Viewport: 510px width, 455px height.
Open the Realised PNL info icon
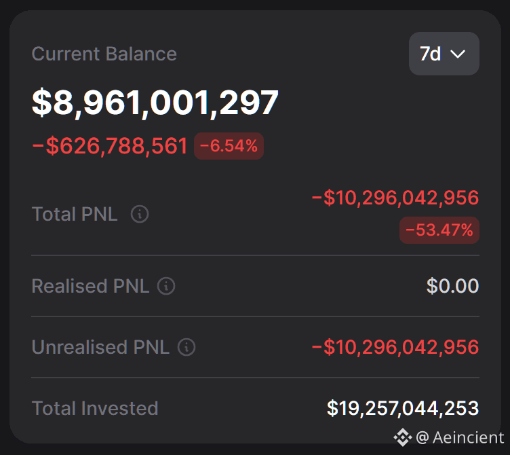pyautogui.click(x=166, y=286)
